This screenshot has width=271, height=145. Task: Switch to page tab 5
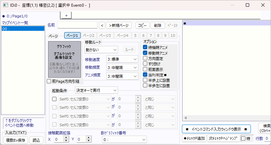point(135,35)
